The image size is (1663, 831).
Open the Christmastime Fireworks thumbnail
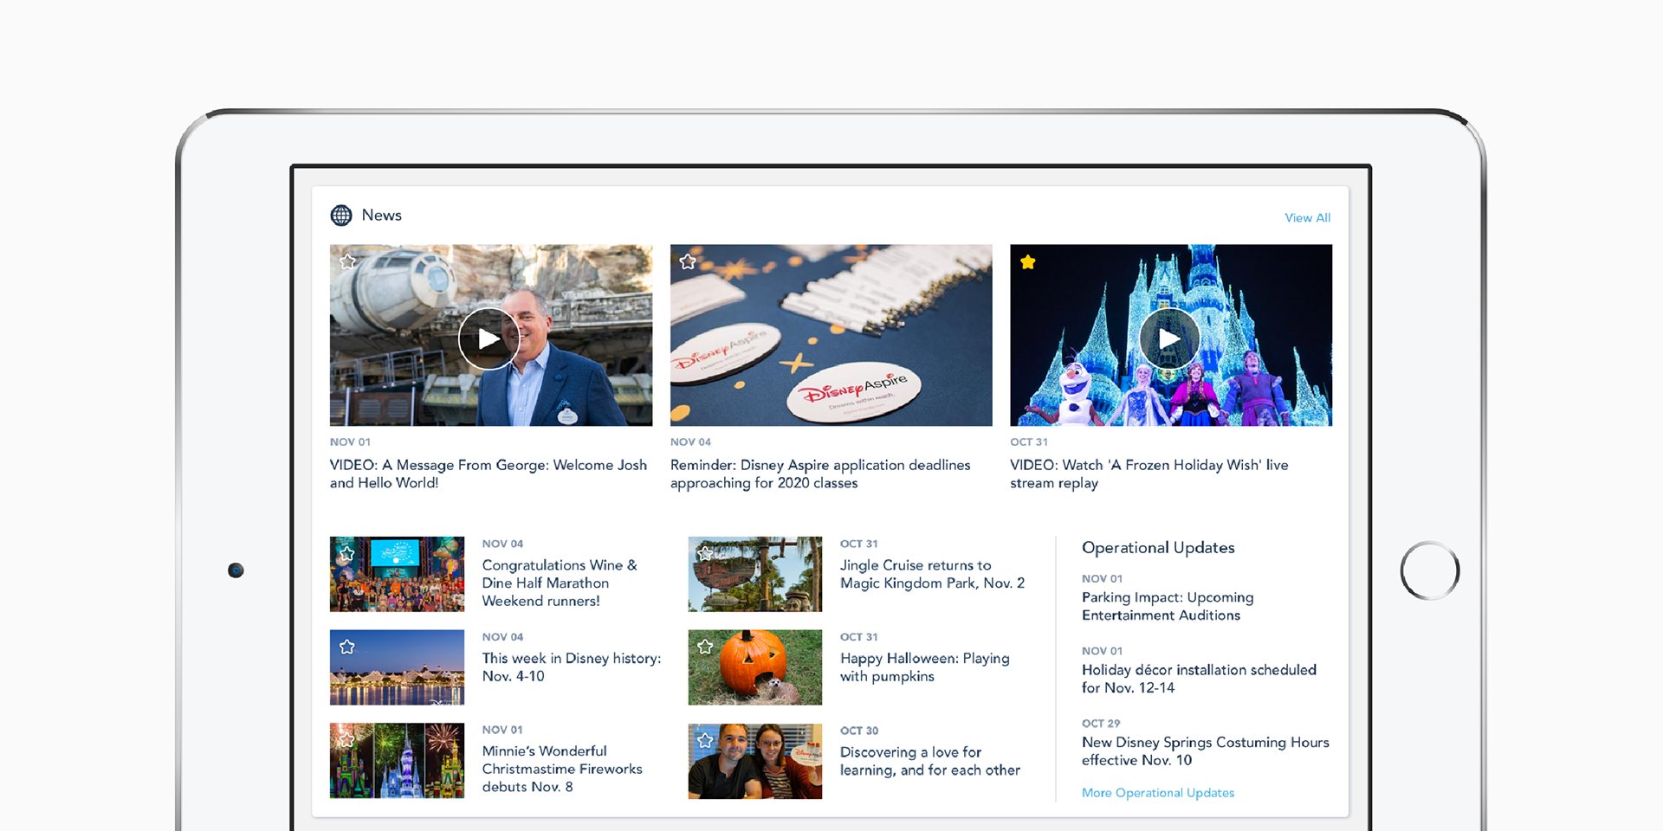397,761
